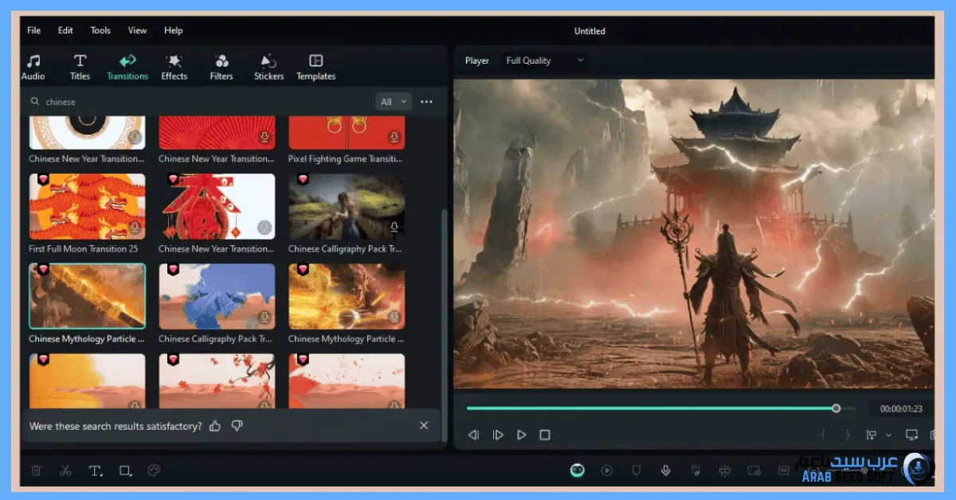Viewport: 956px width, 500px height.
Task: Select the Titles panel icon
Action: (x=80, y=66)
